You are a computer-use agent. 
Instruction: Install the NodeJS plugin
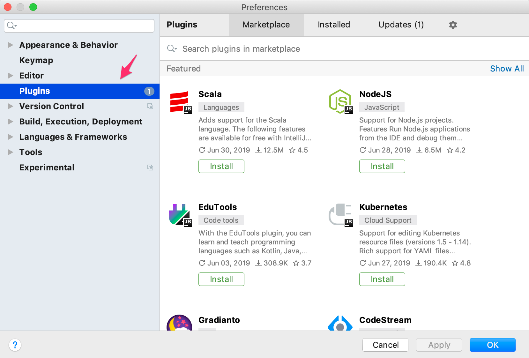[382, 166]
